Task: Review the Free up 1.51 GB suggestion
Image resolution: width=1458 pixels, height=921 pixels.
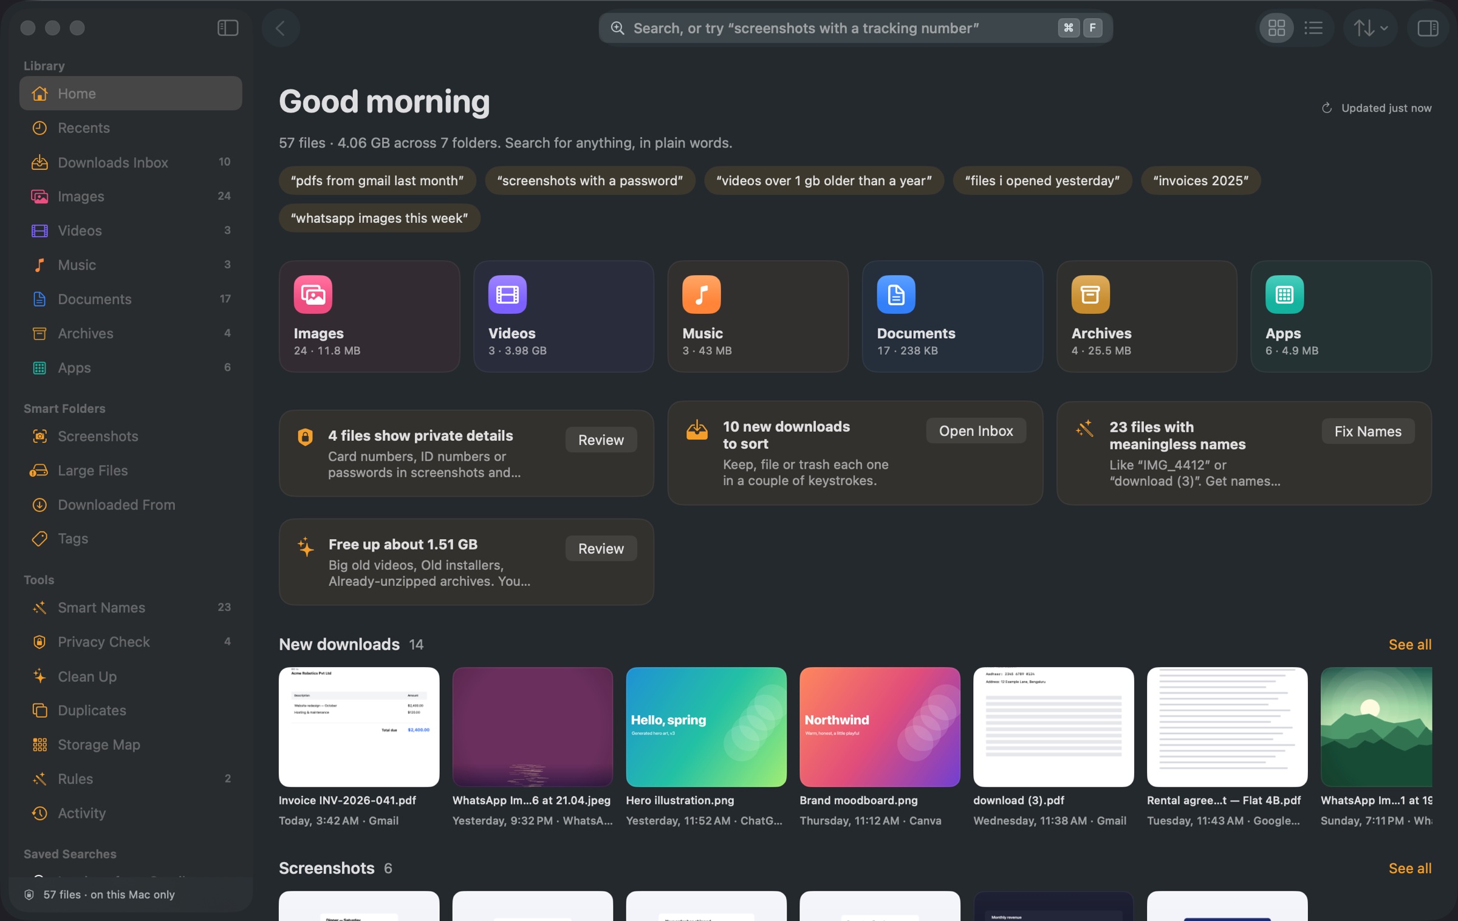Action: pos(601,549)
